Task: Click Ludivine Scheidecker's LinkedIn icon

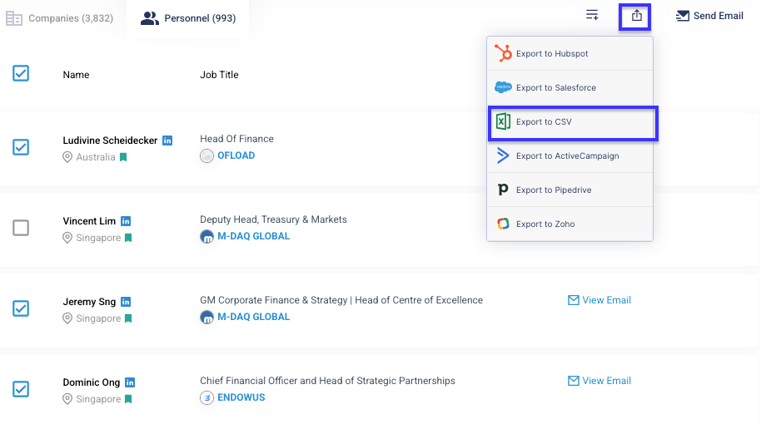Action: point(167,141)
